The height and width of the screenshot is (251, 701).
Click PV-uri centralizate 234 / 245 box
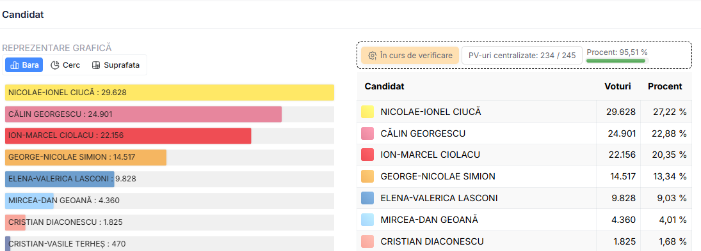click(522, 56)
